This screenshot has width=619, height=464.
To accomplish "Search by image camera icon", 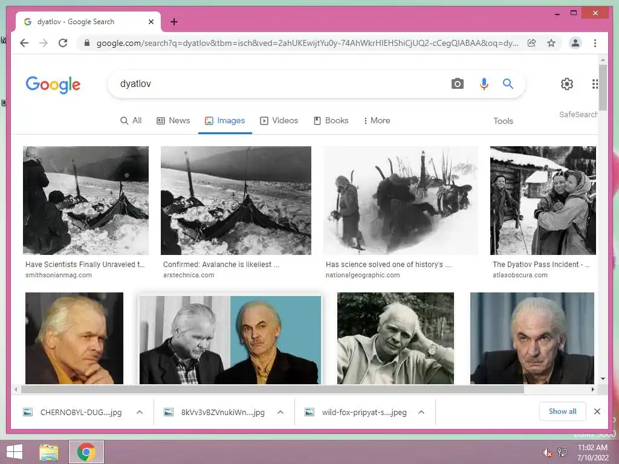I will (x=458, y=83).
